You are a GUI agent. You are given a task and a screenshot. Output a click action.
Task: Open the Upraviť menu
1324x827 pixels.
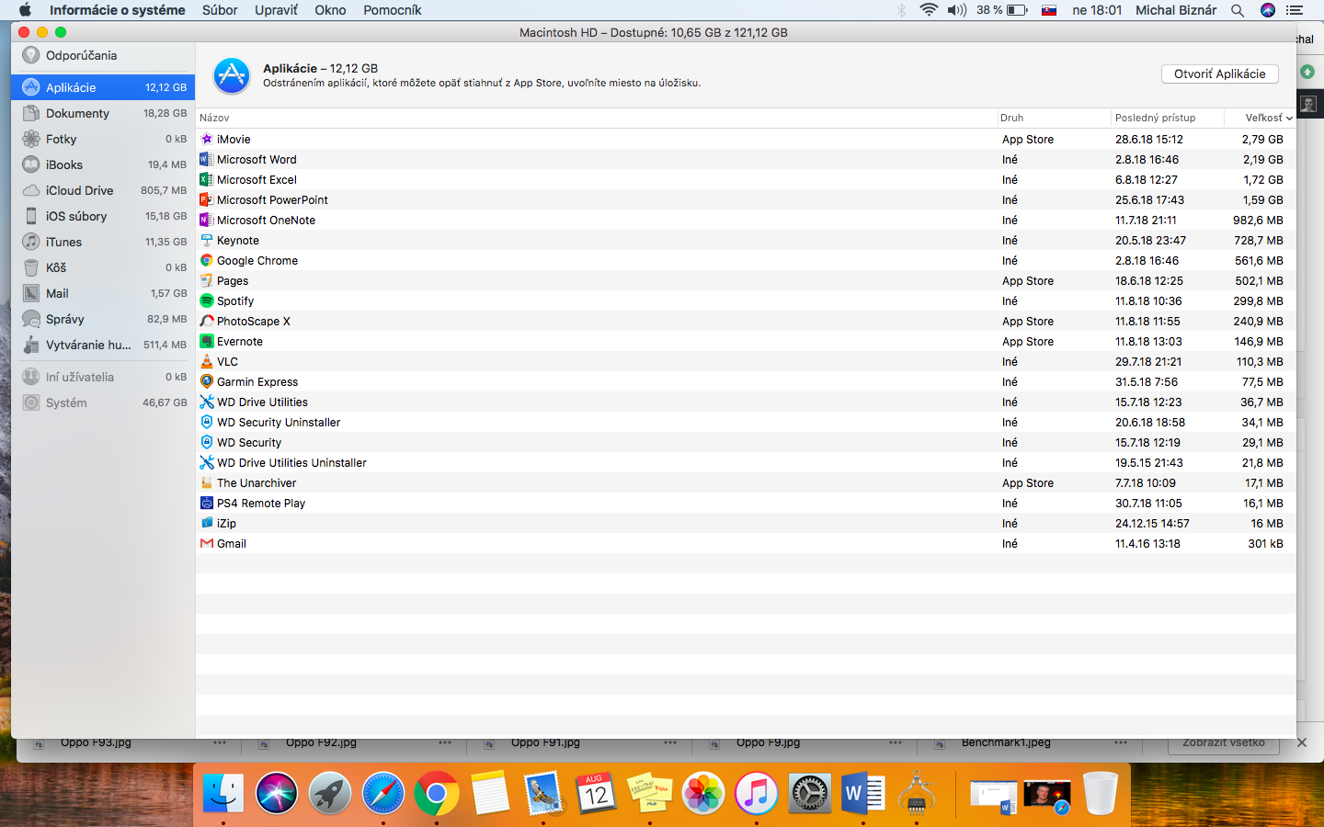click(276, 10)
